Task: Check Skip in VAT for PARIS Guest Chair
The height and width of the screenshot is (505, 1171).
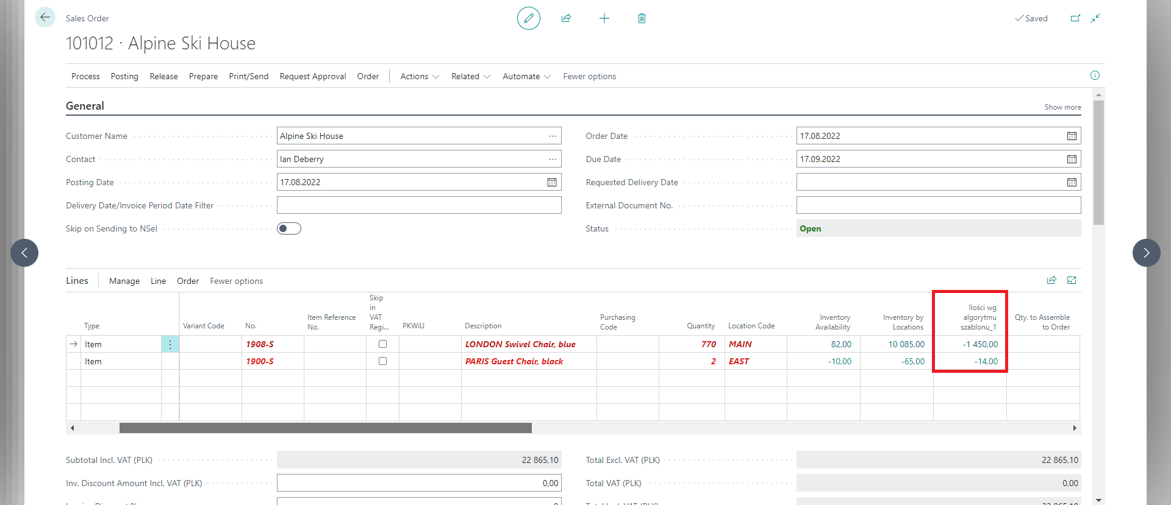Action: click(382, 361)
